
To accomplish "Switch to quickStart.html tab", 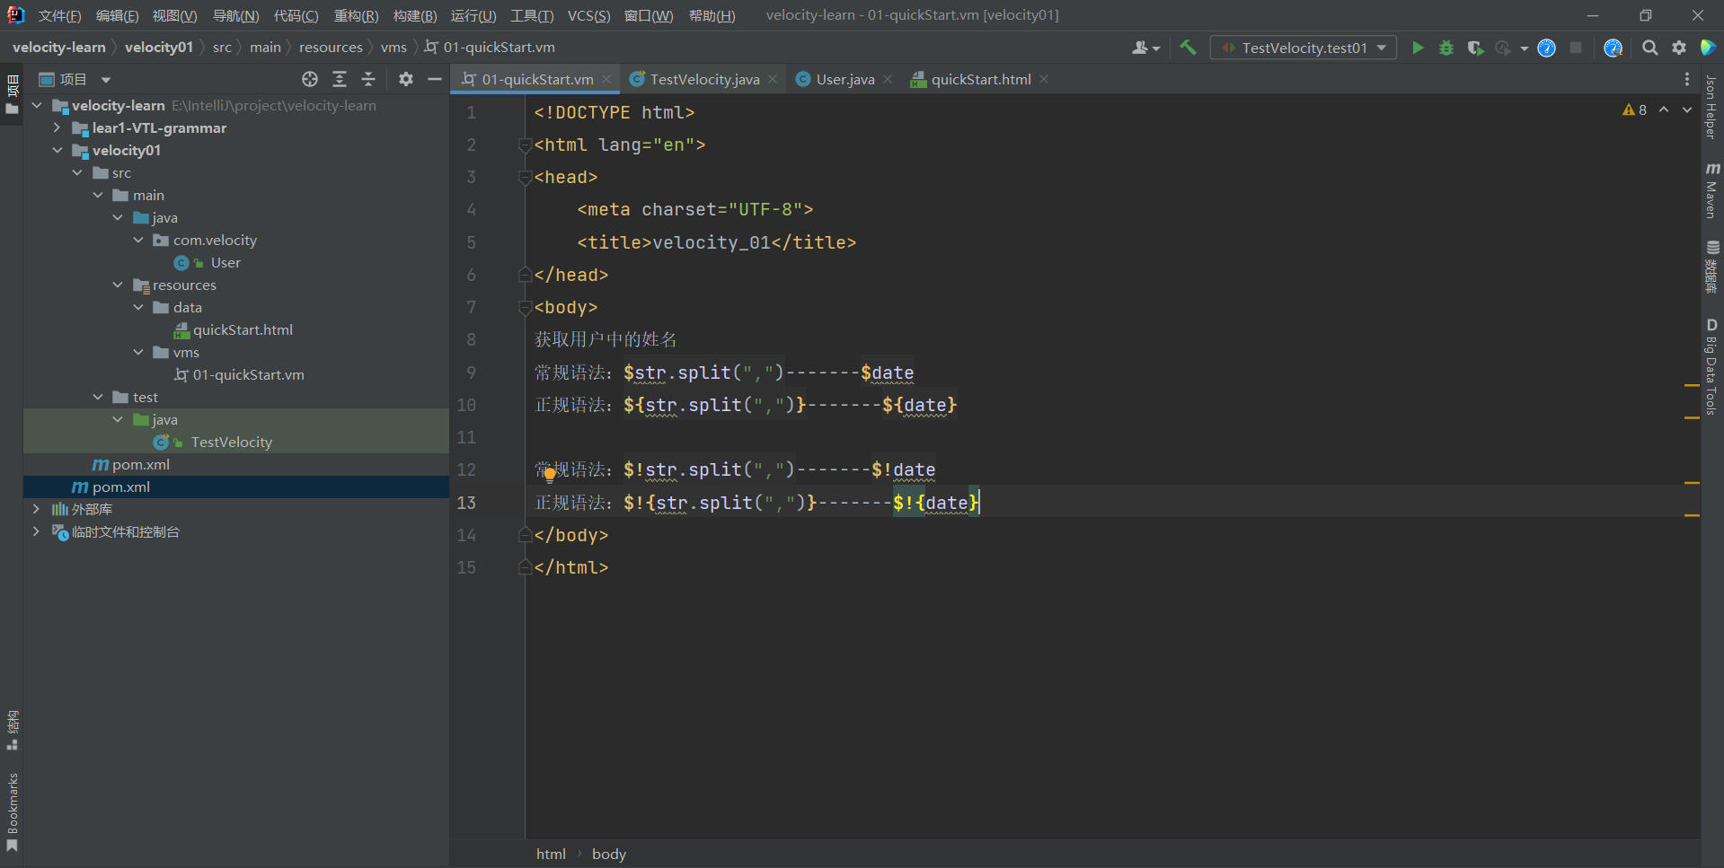I will click(980, 79).
